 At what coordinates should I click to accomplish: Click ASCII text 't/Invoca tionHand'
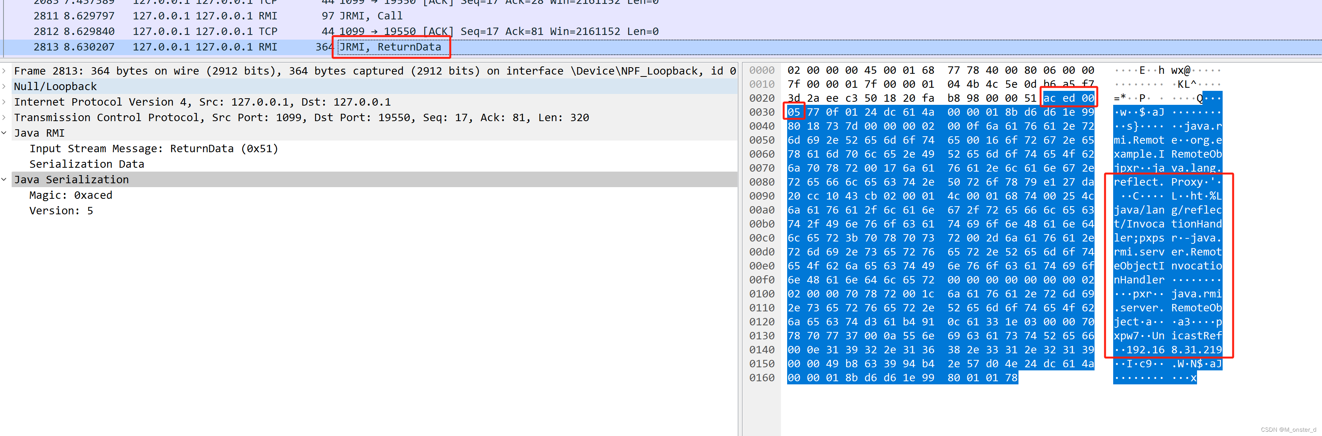1168,224
